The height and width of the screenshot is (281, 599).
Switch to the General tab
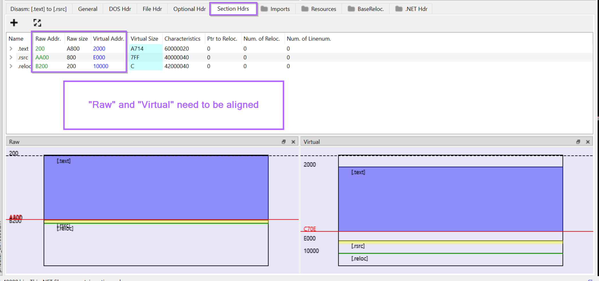[88, 9]
